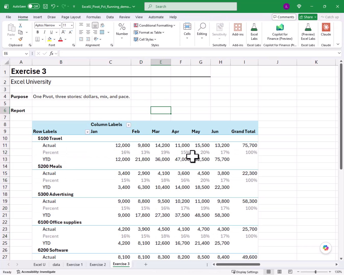Click Accessibility: Investigate status

point(36,272)
